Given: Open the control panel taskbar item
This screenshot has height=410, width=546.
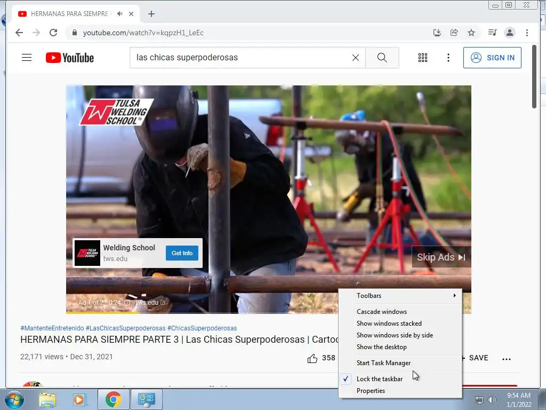Looking at the screenshot, I should point(146,399).
